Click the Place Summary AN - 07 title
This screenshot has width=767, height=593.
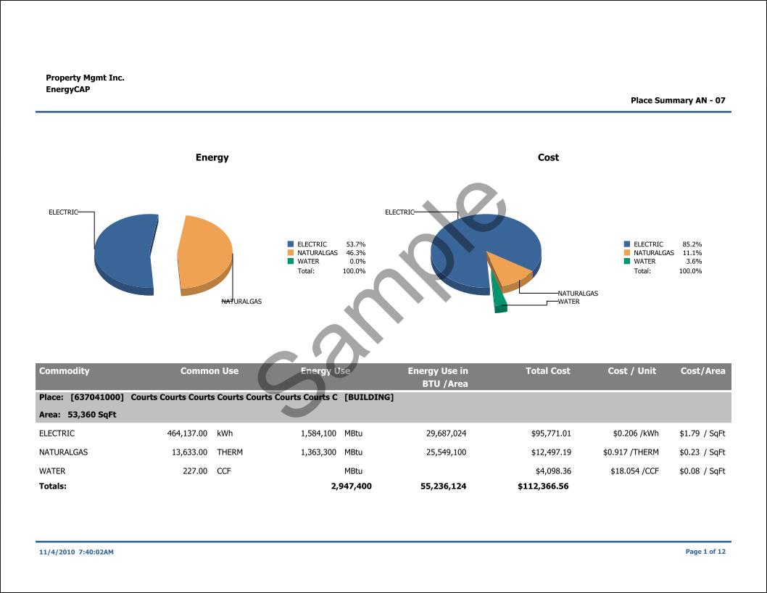tap(678, 101)
